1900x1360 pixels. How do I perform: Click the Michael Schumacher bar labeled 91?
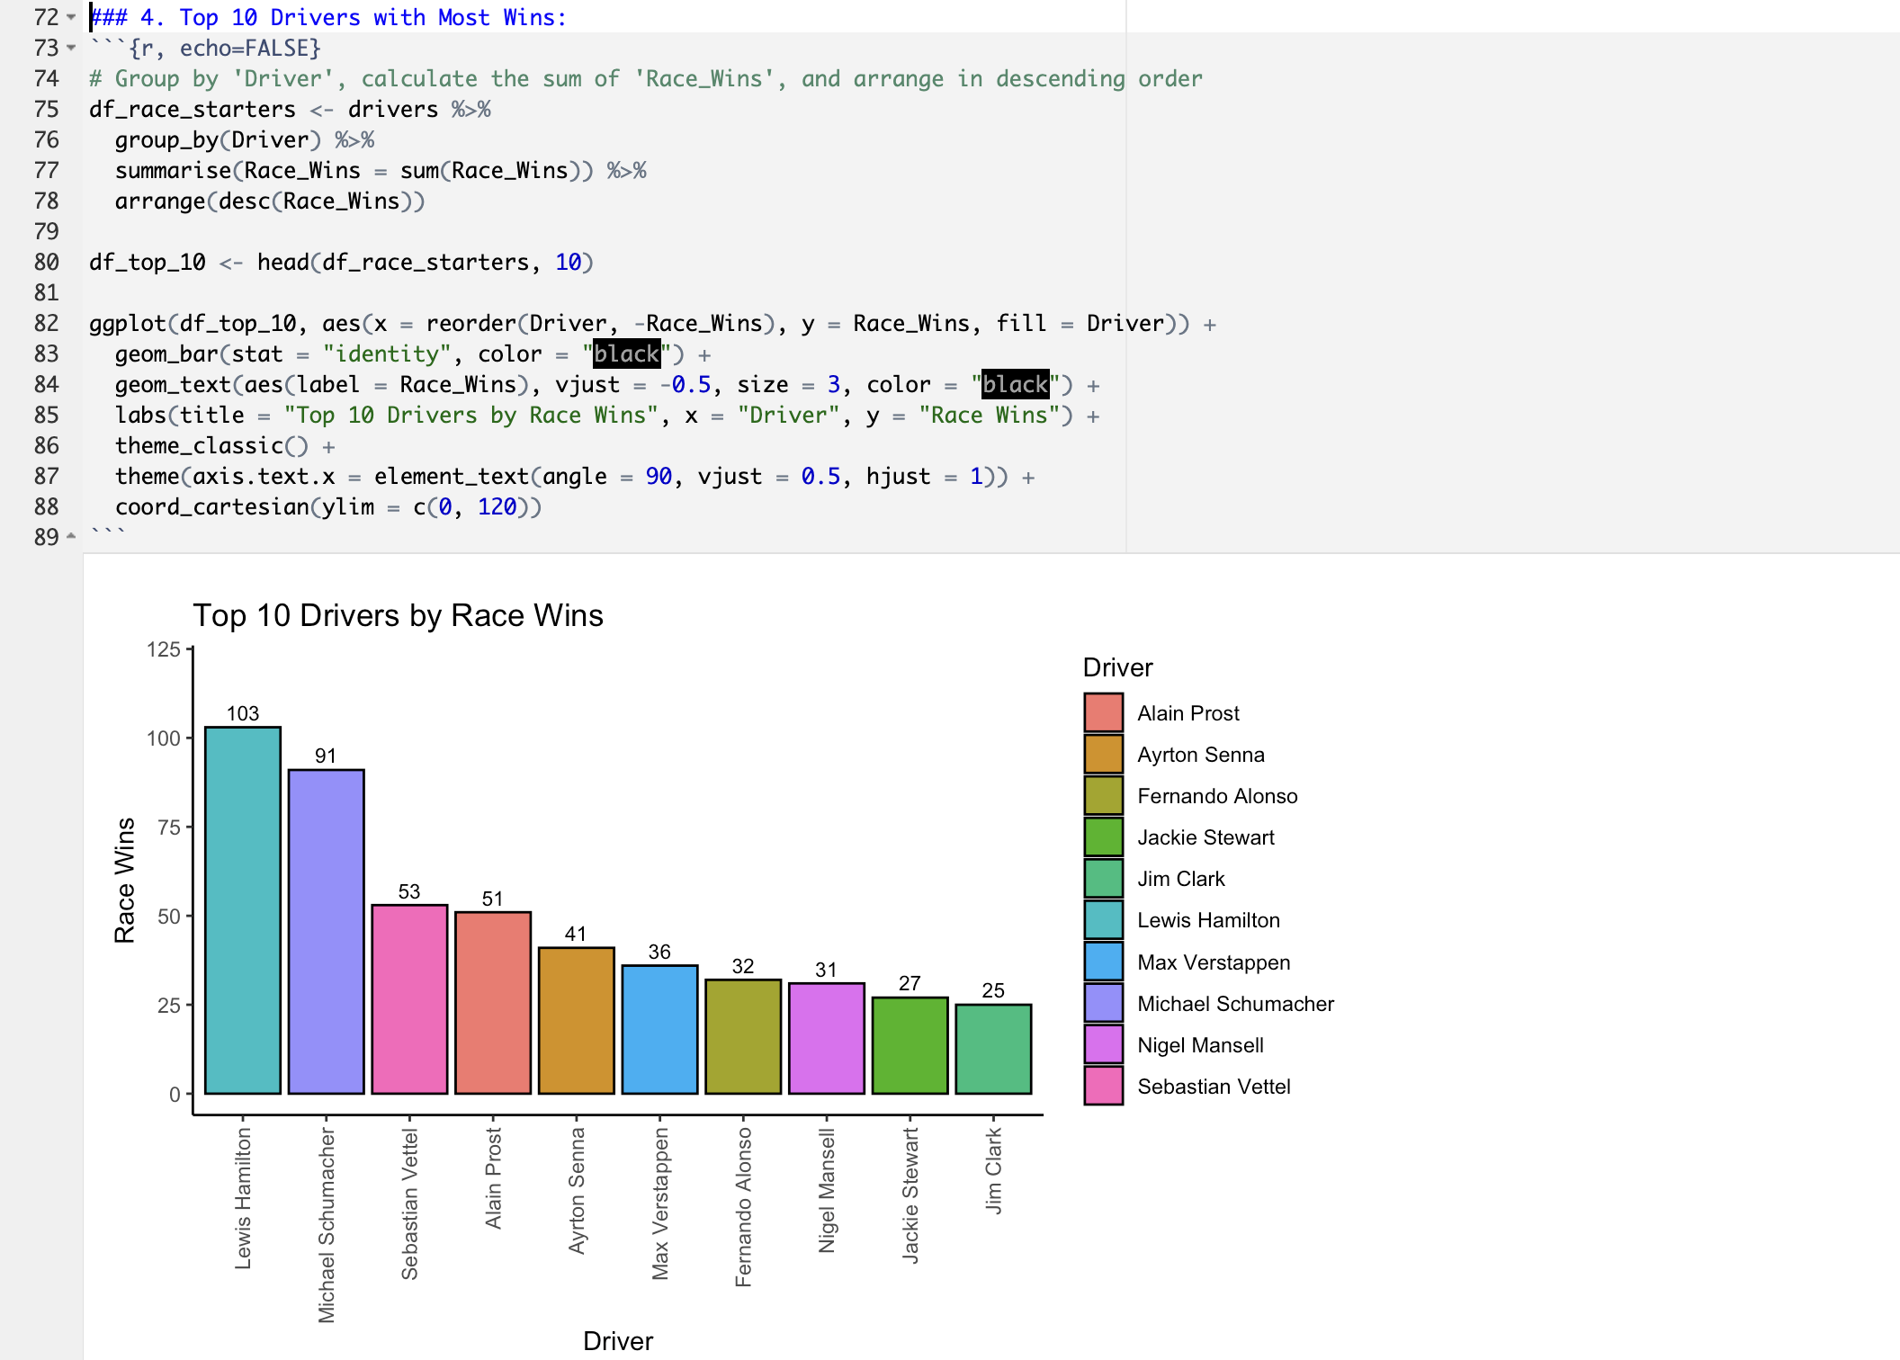(326, 931)
